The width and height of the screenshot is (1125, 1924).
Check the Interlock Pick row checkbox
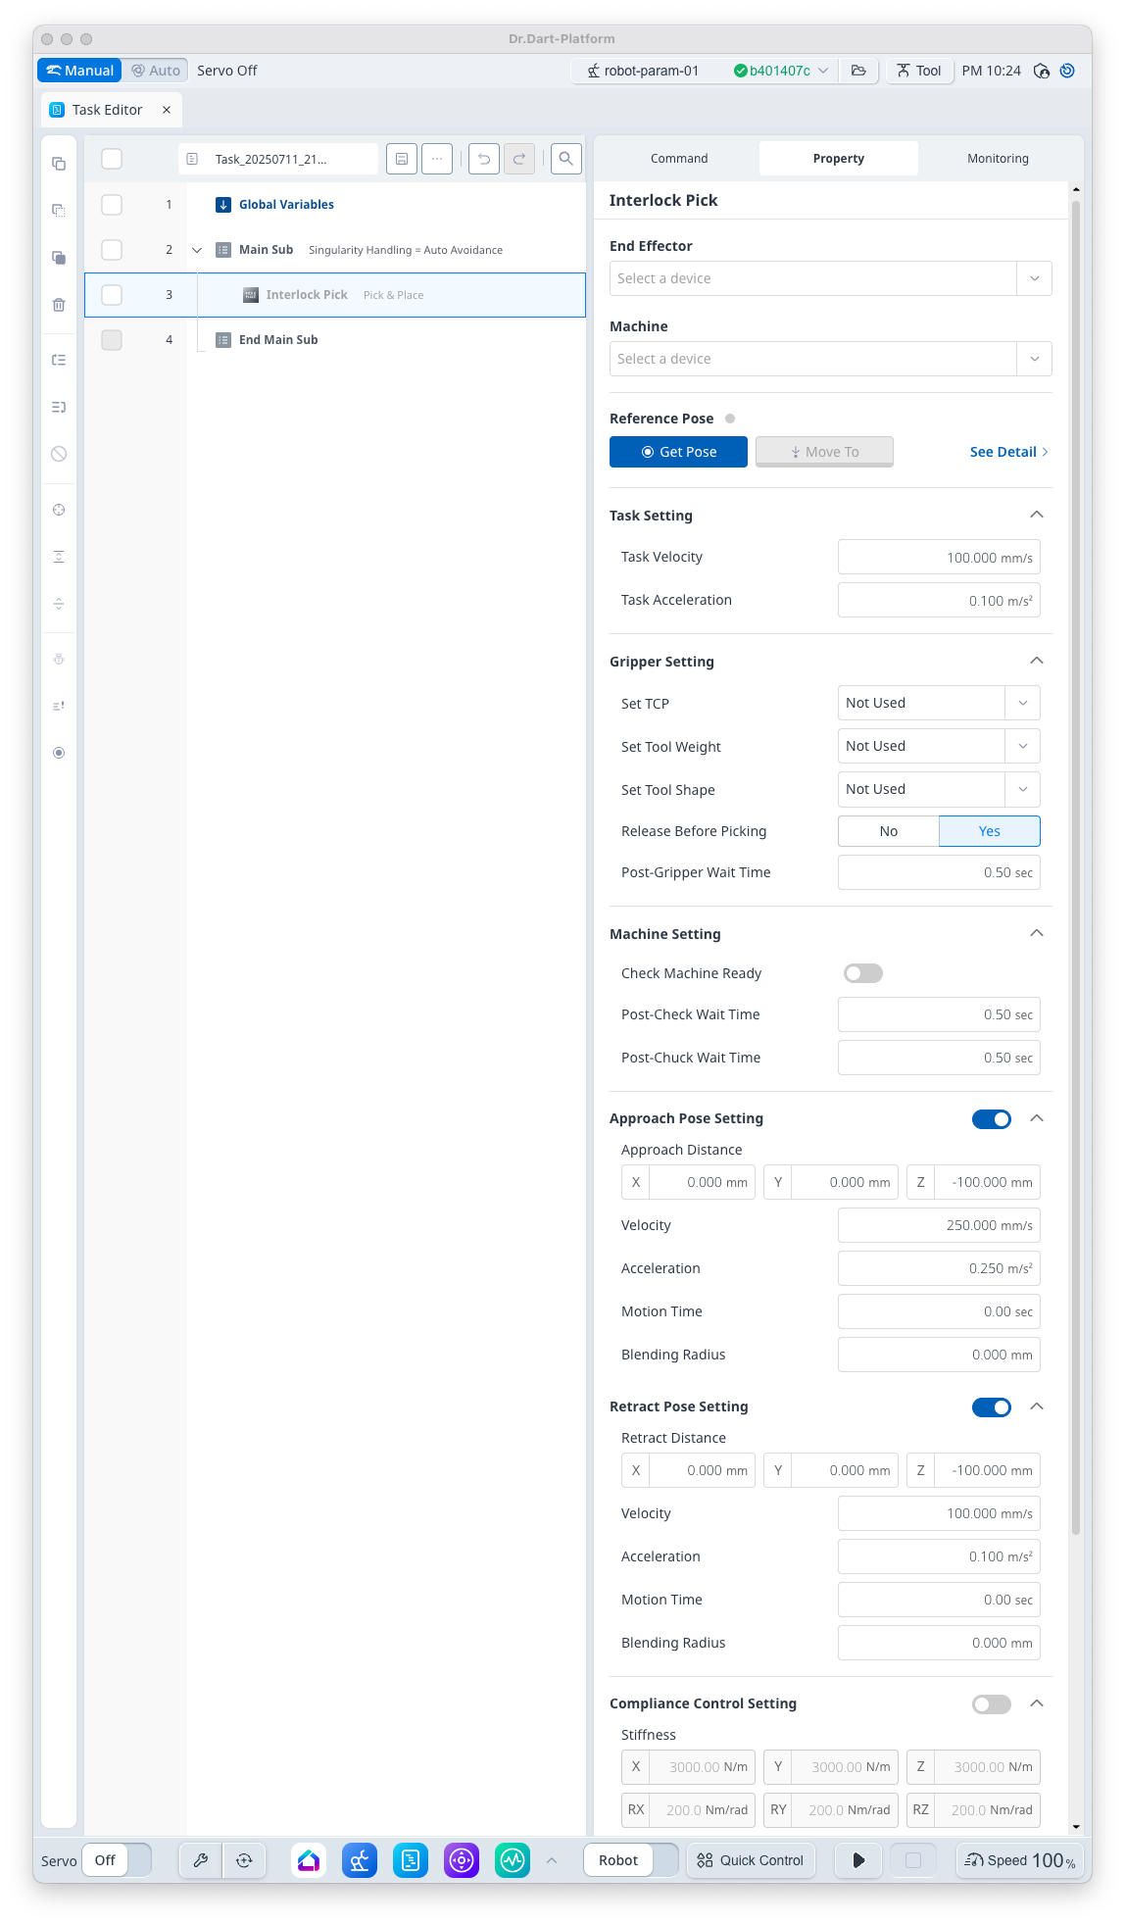(112, 295)
